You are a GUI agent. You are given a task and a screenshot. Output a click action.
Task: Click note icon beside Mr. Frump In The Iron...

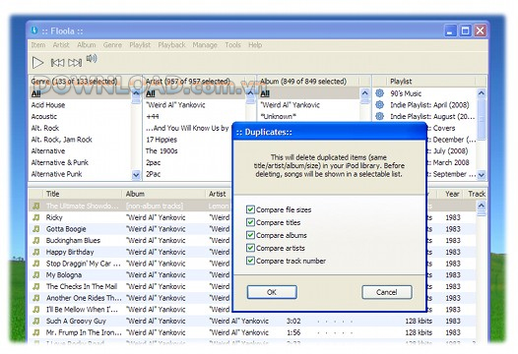(36, 332)
